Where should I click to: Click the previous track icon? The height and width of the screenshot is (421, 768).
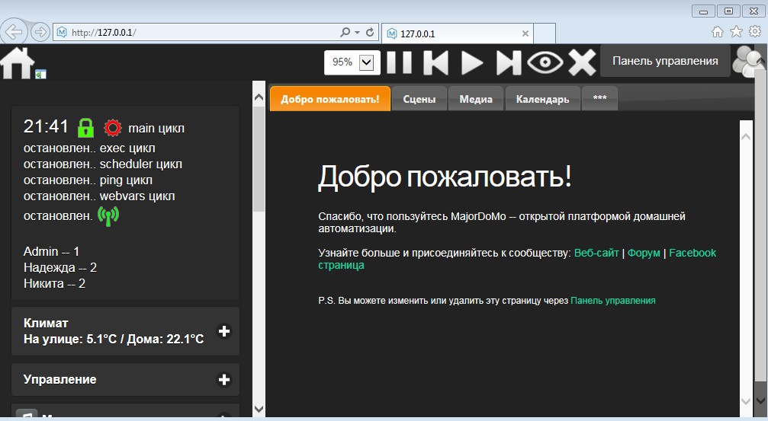[x=435, y=62]
